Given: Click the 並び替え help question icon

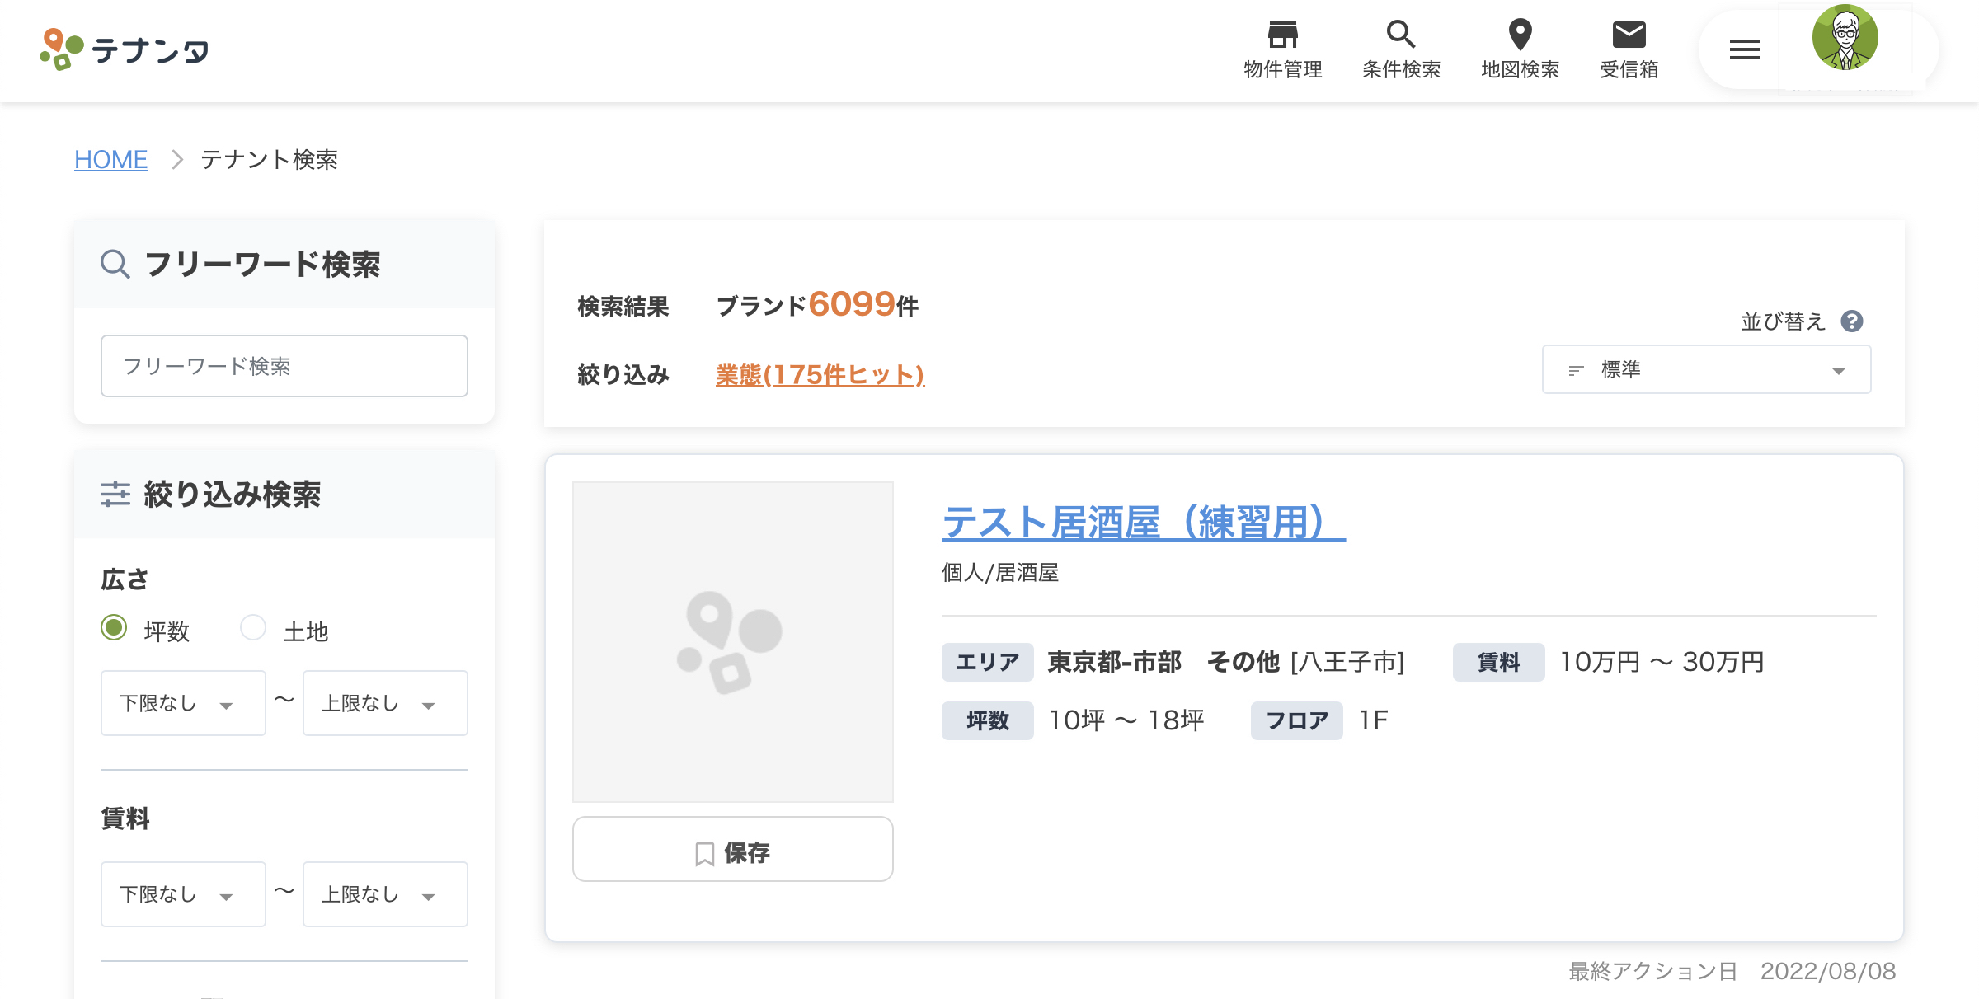Looking at the screenshot, I should pyautogui.click(x=1852, y=321).
